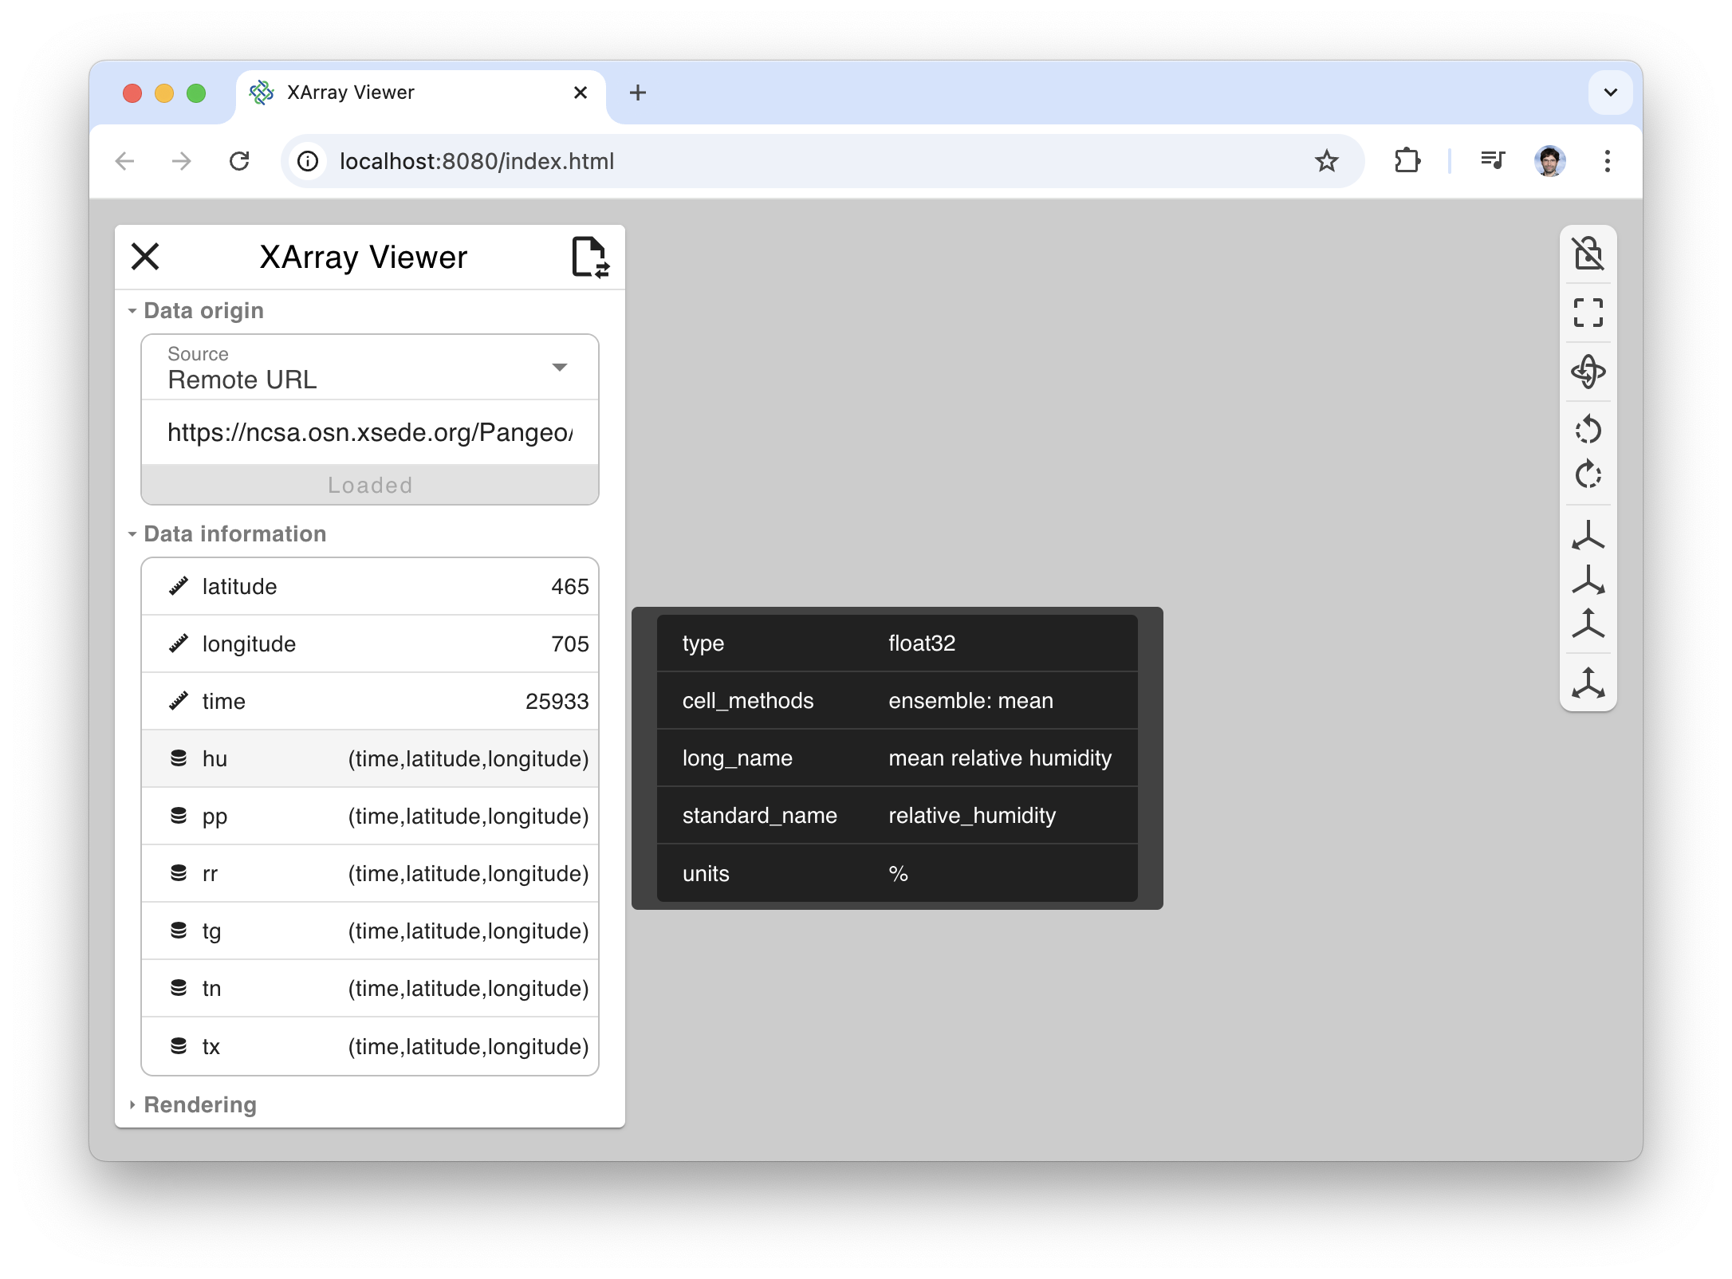
Task: Bookmark page with the star icon
Action: tap(1326, 161)
